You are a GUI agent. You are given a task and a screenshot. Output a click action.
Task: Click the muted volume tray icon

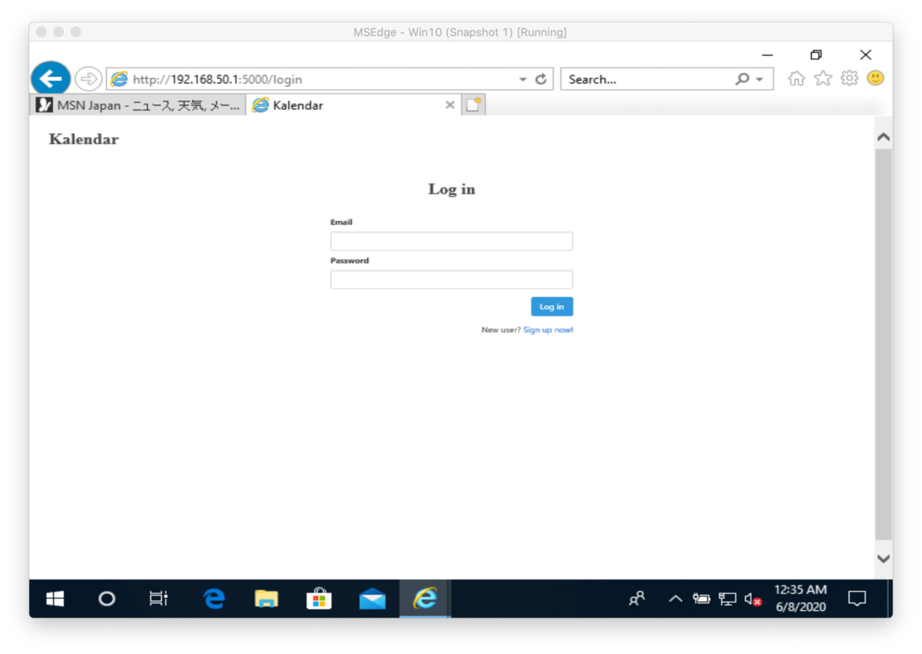(753, 599)
